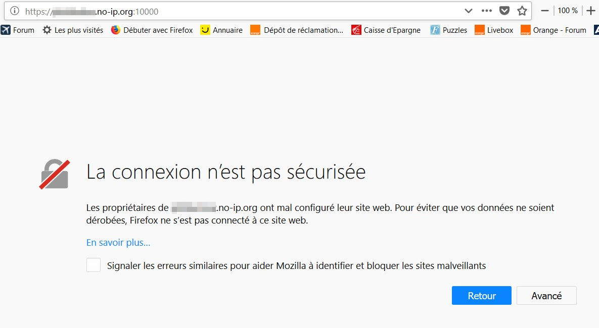Follow the En savoir plus link
The width and height of the screenshot is (599, 328).
click(x=118, y=243)
